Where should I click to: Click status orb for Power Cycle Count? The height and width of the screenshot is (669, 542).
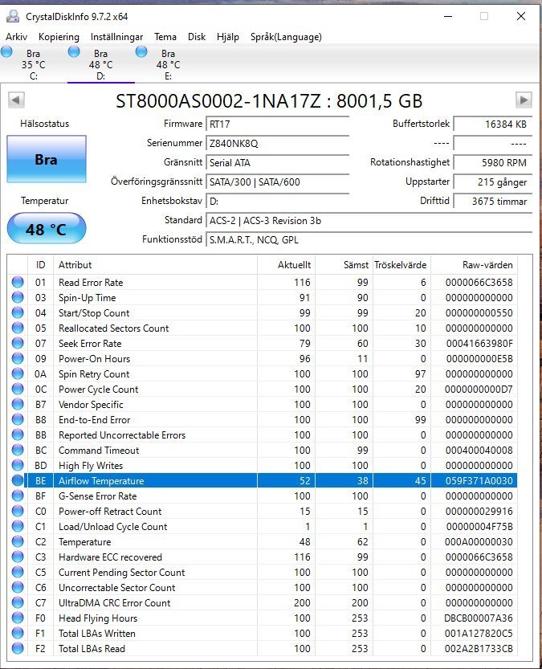tap(18, 389)
